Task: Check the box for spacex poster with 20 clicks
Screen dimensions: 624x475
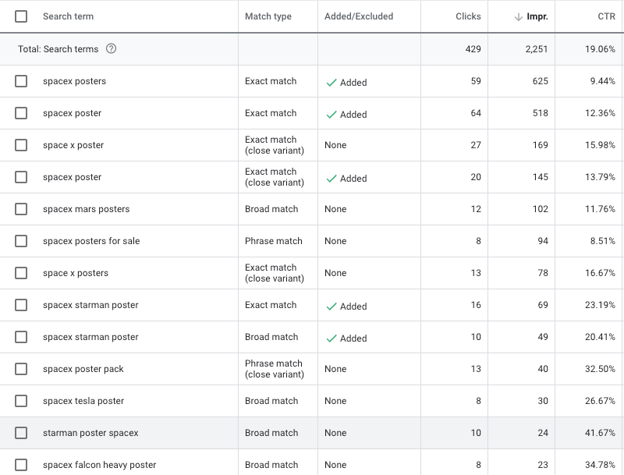Action: [x=21, y=177]
